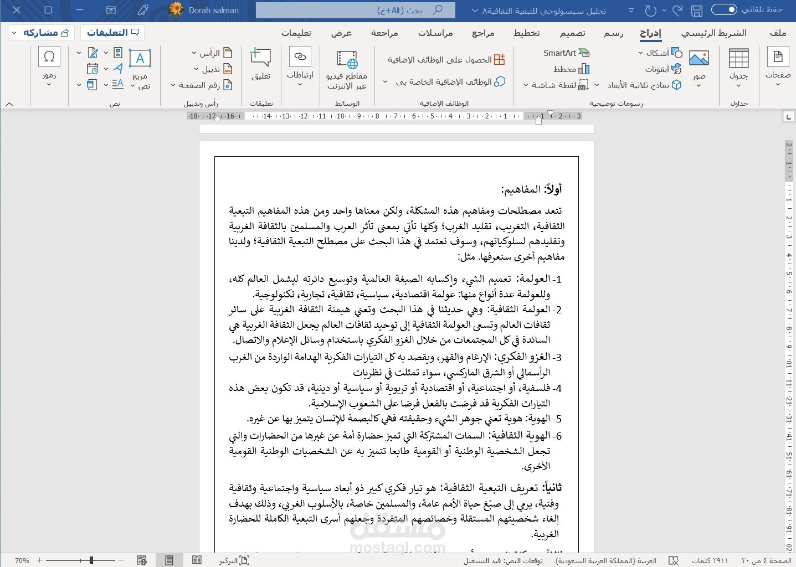Image resolution: width=796 pixels, height=567 pixels.
Task: Insert a Text Box (مربع نص)
Action: point(140,68)
